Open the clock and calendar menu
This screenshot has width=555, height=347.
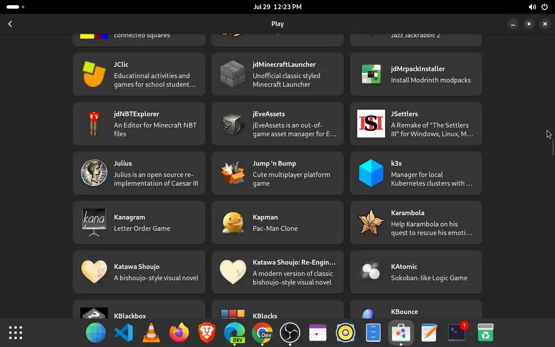tap(277, 7)
